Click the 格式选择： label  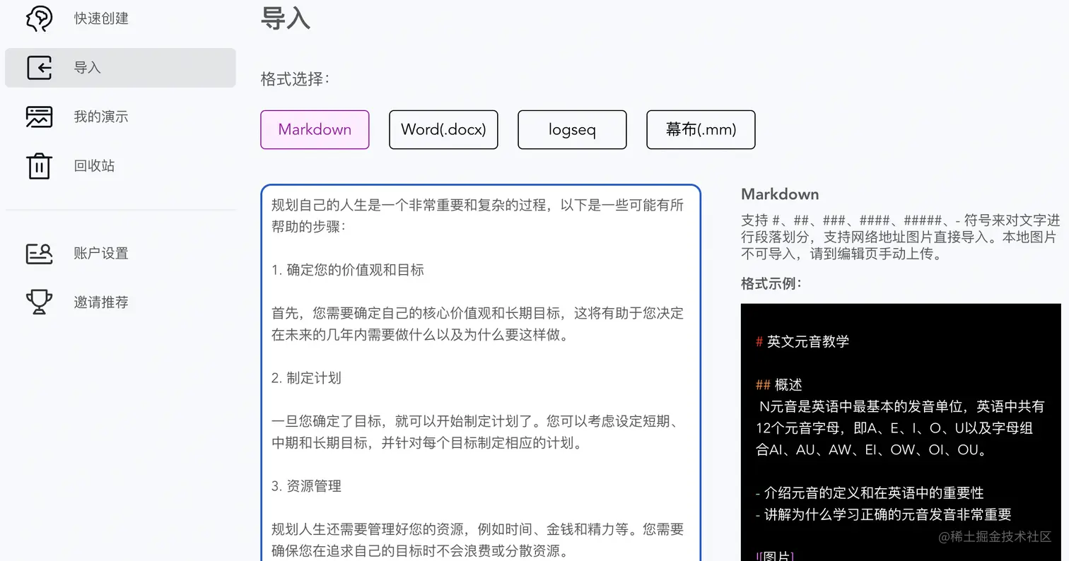296,79
